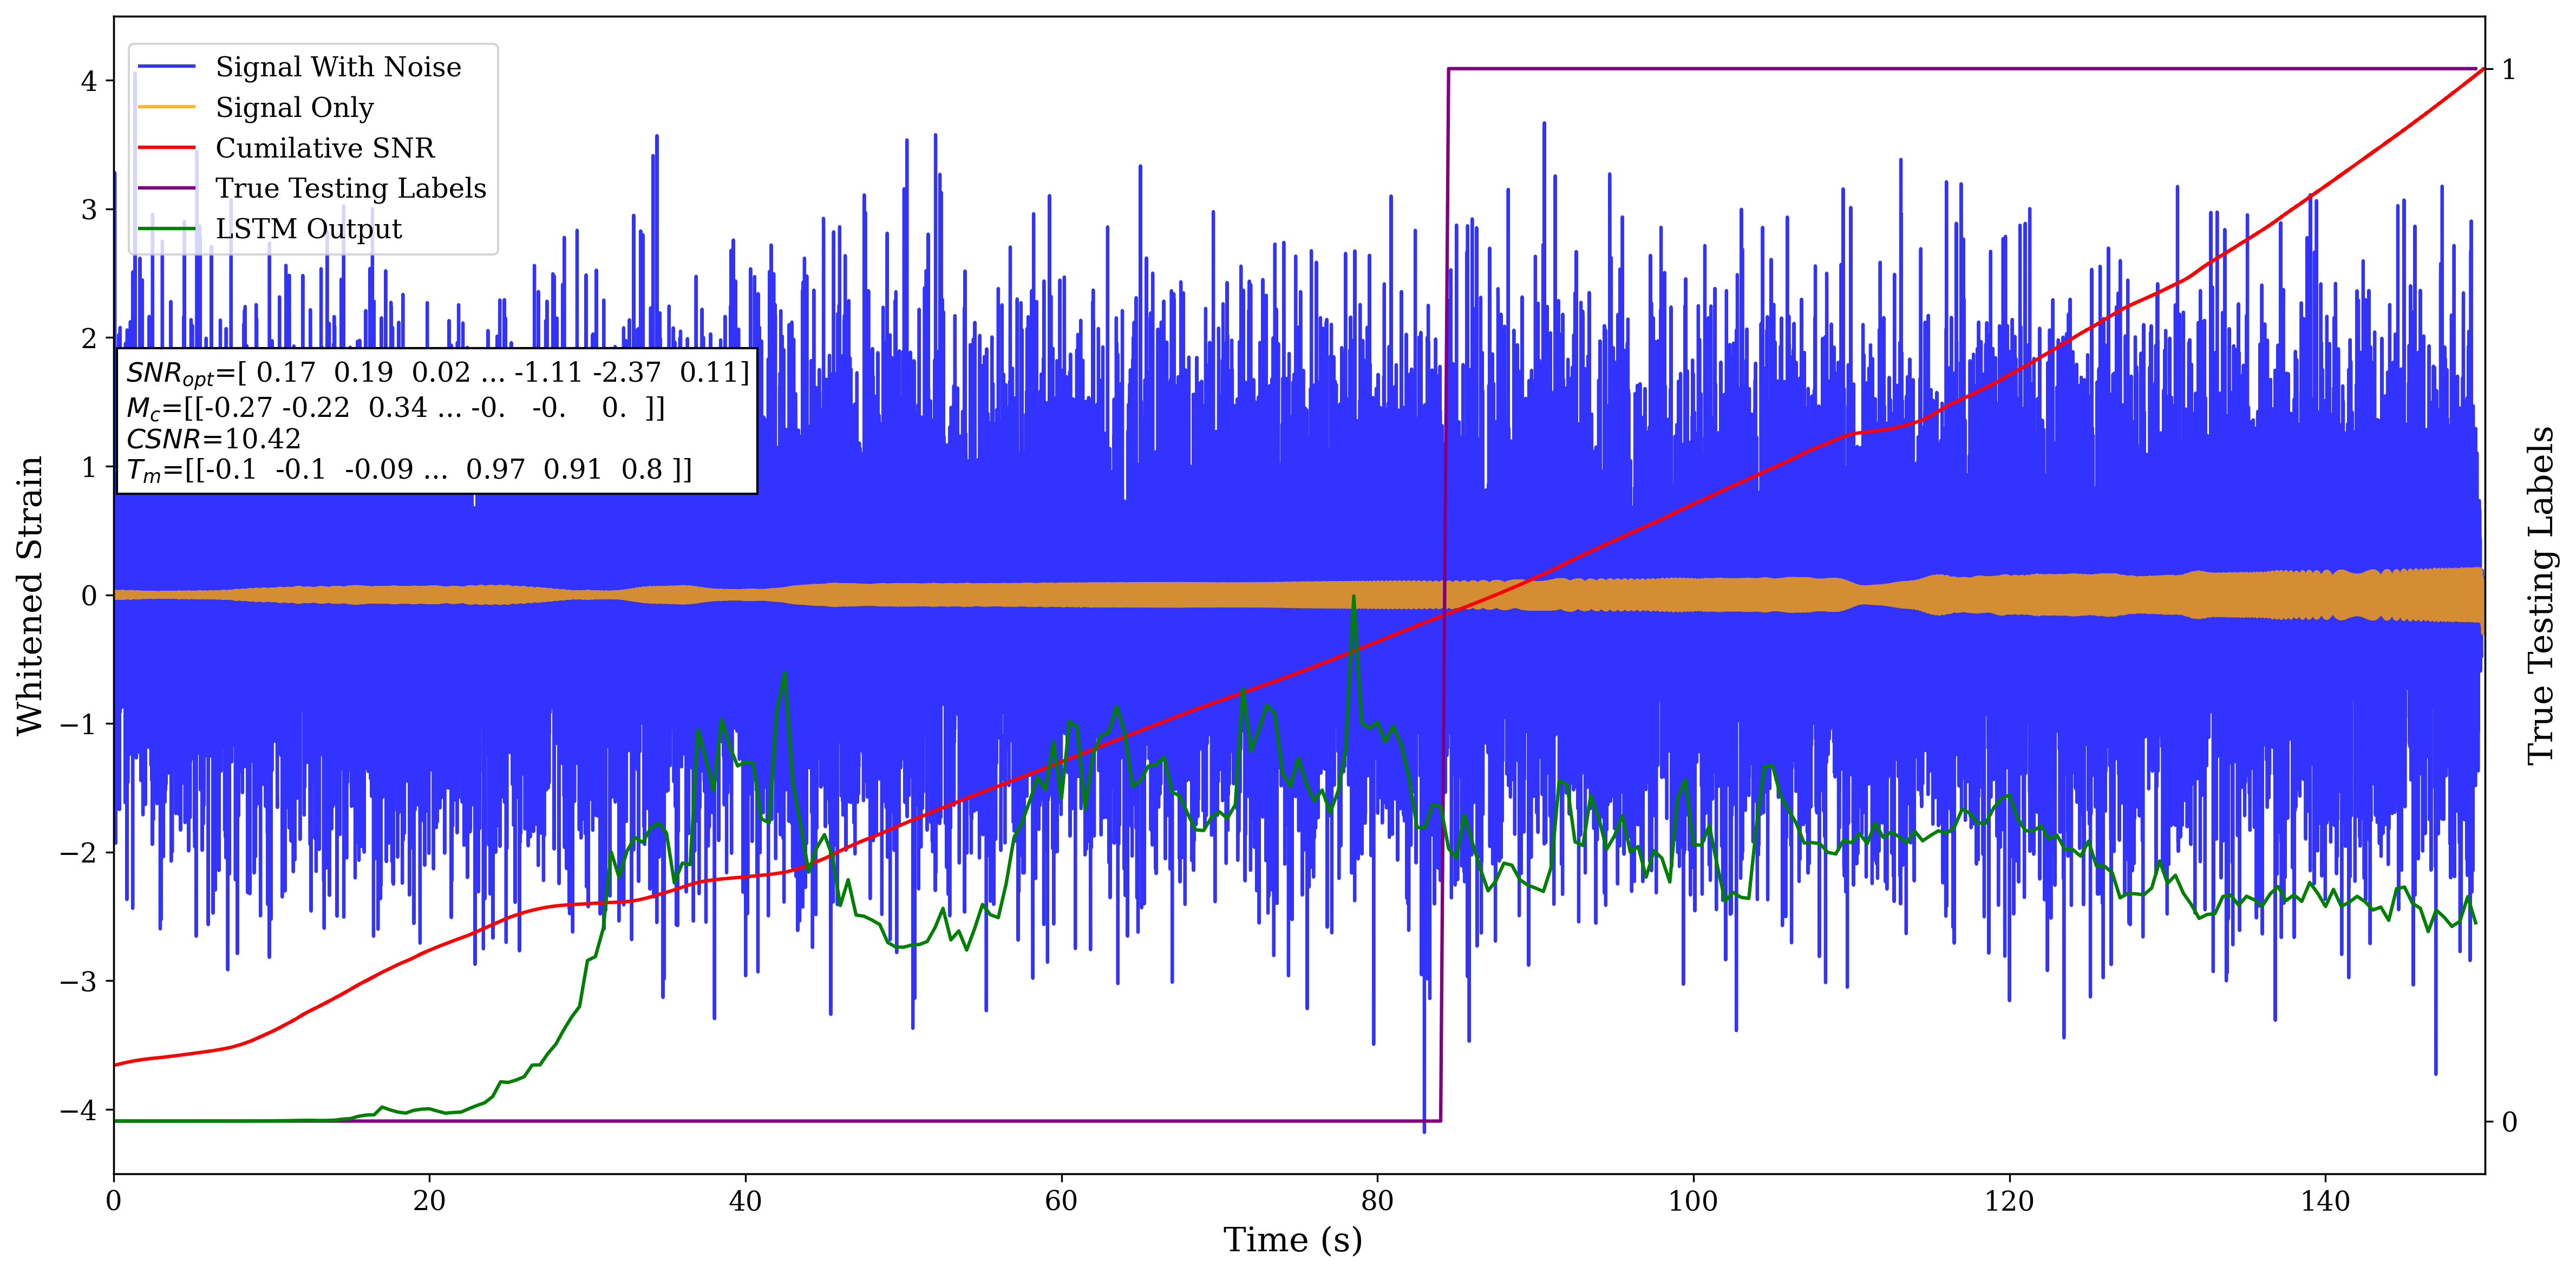The image size is (2576, 1274).
Task: Click the SNR_opt values line in the textbox
Action: pyautogui.click(x=437, y=373)
